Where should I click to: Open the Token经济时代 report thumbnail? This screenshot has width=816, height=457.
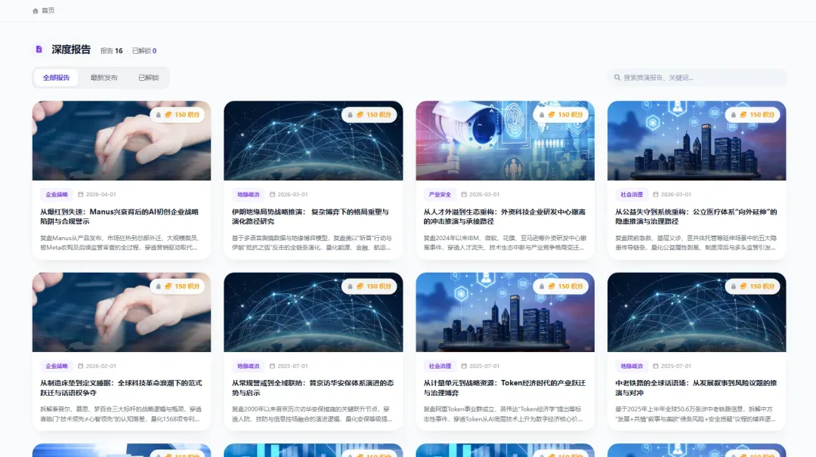[x=505, y=312]
